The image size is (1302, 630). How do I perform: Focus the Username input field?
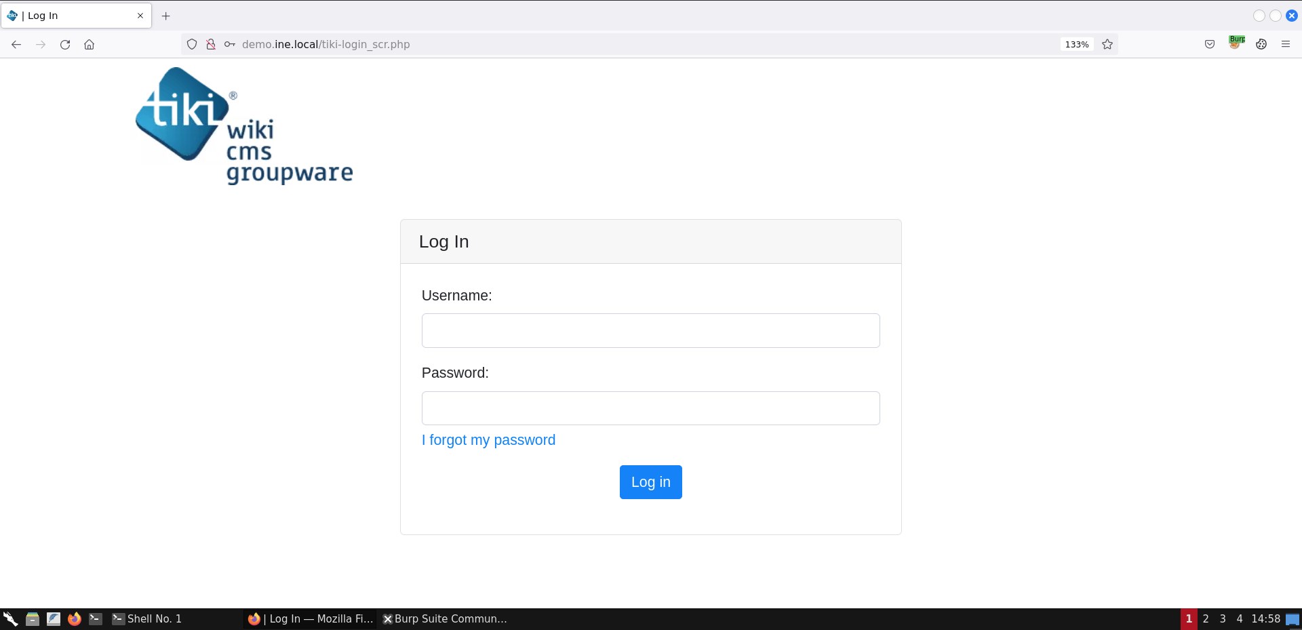click(650, 330)
